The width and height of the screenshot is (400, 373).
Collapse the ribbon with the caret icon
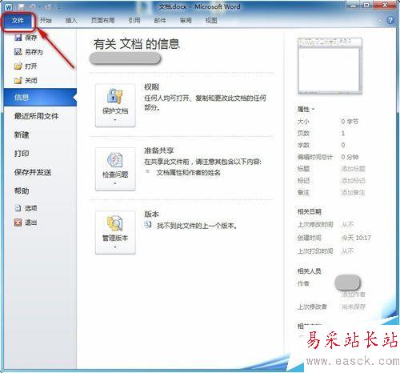click(380, 21)
